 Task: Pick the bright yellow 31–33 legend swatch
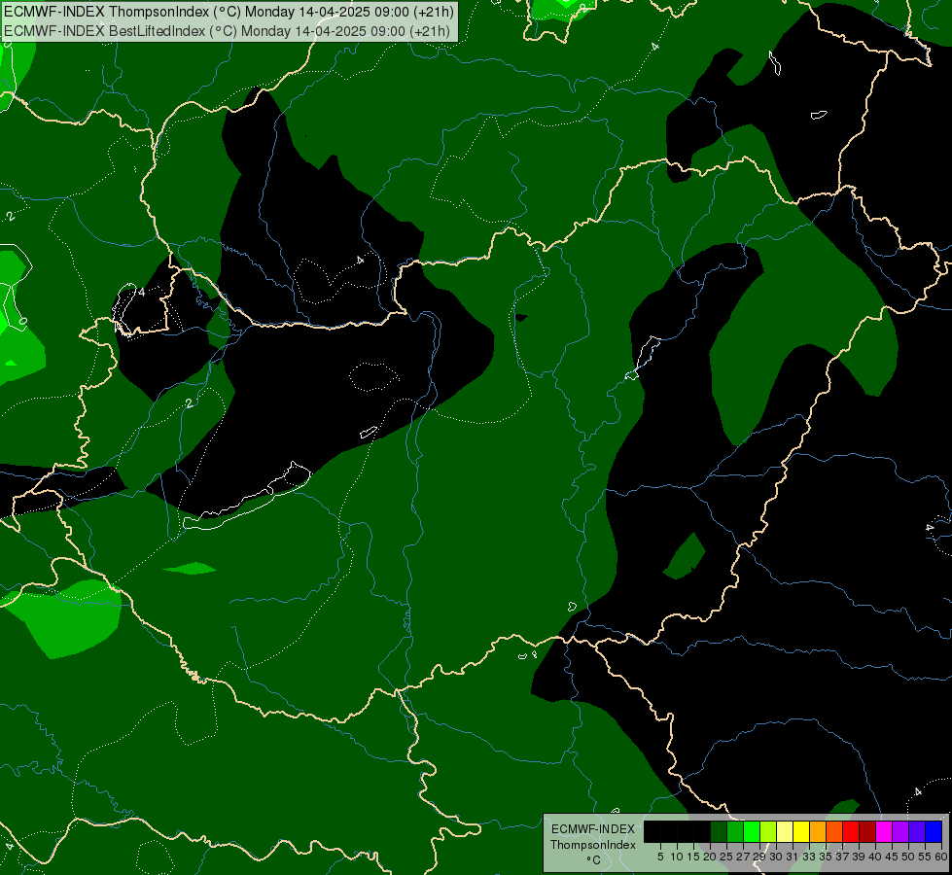801,831
